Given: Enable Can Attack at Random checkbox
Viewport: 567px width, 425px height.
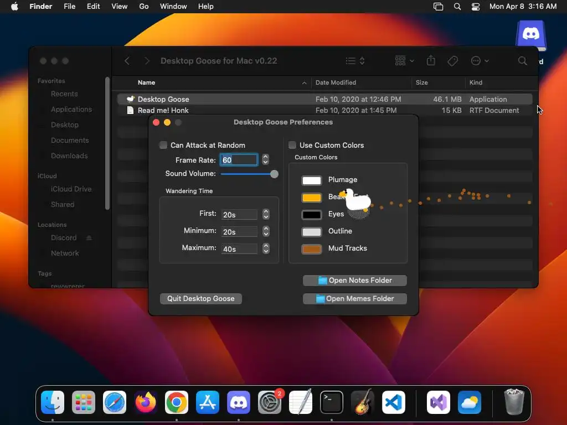Looking at the screenshot, I should pos(163,146).
